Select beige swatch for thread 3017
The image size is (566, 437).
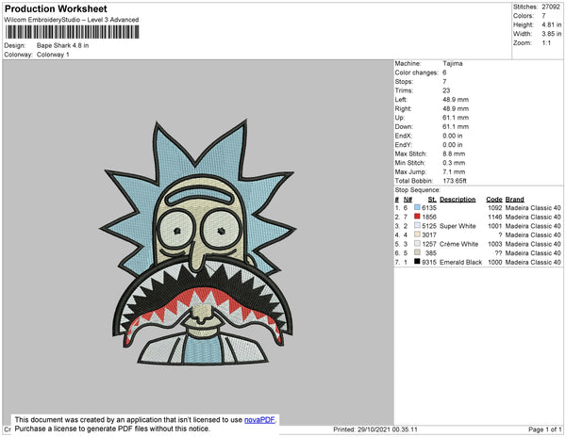pyautogui.click(x=417, y=235)
